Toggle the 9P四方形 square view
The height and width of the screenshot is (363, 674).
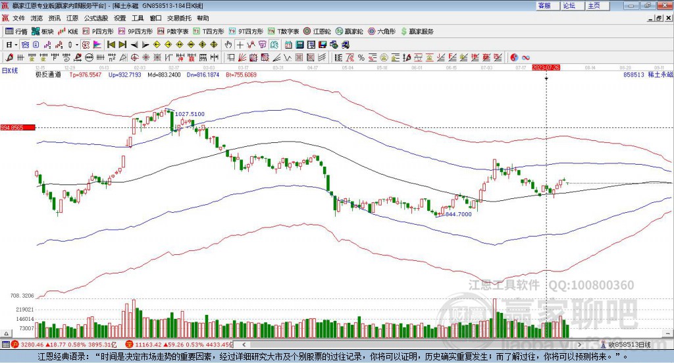coord(136,32)
